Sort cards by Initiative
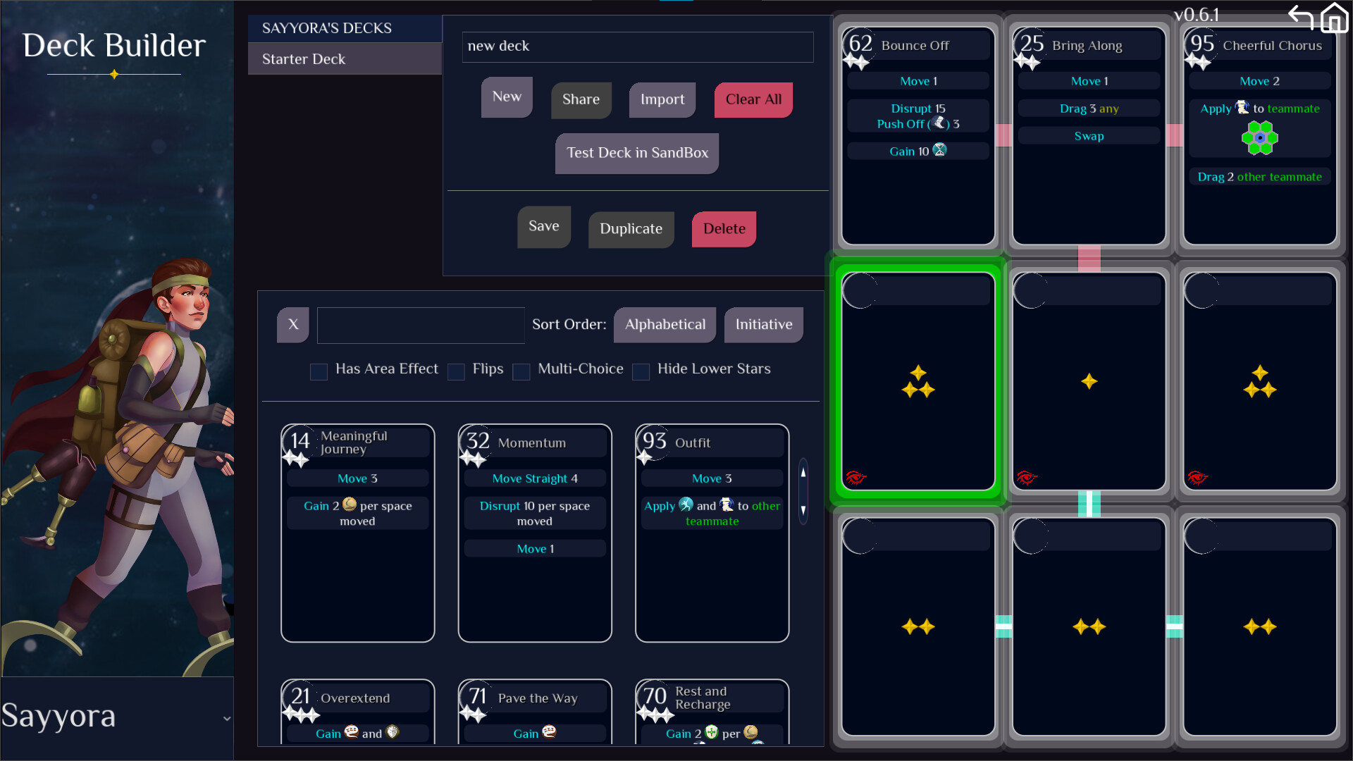This screenshot has width=1353, height=761. (x=763, y=325)
